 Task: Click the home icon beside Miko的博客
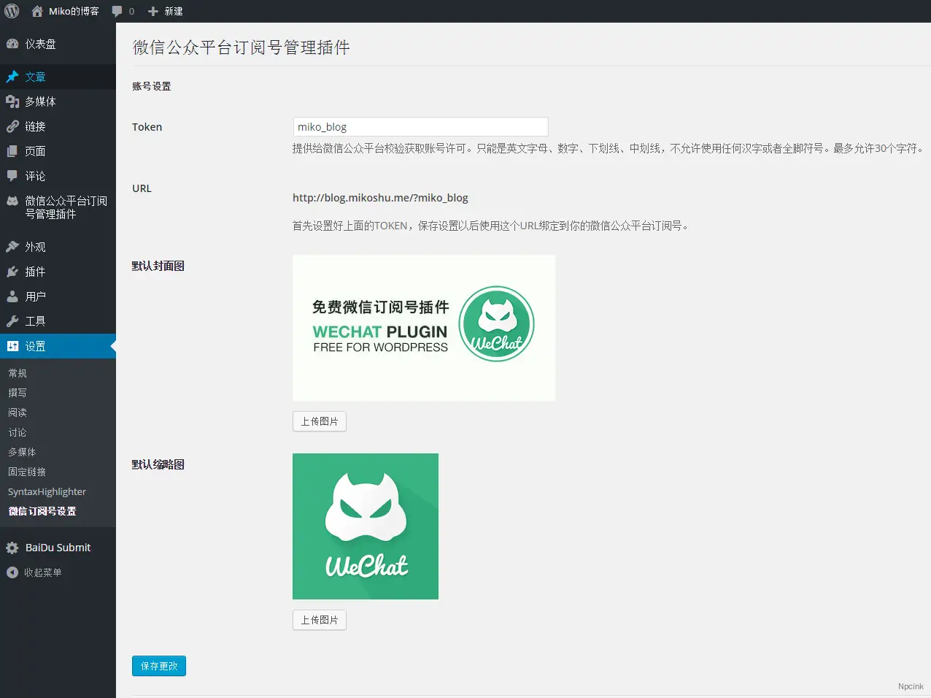37,11
